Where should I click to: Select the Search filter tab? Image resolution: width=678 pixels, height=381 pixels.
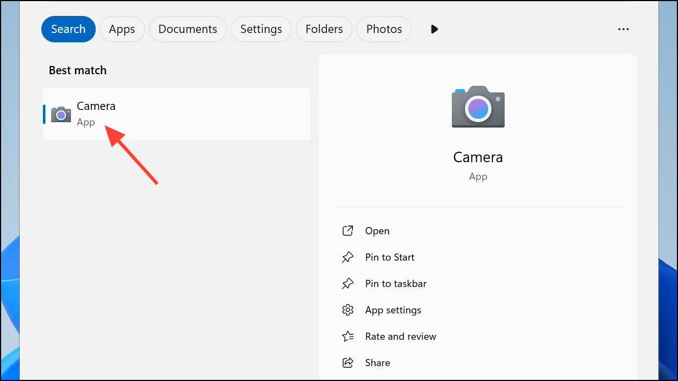click(x=68, y=29)
